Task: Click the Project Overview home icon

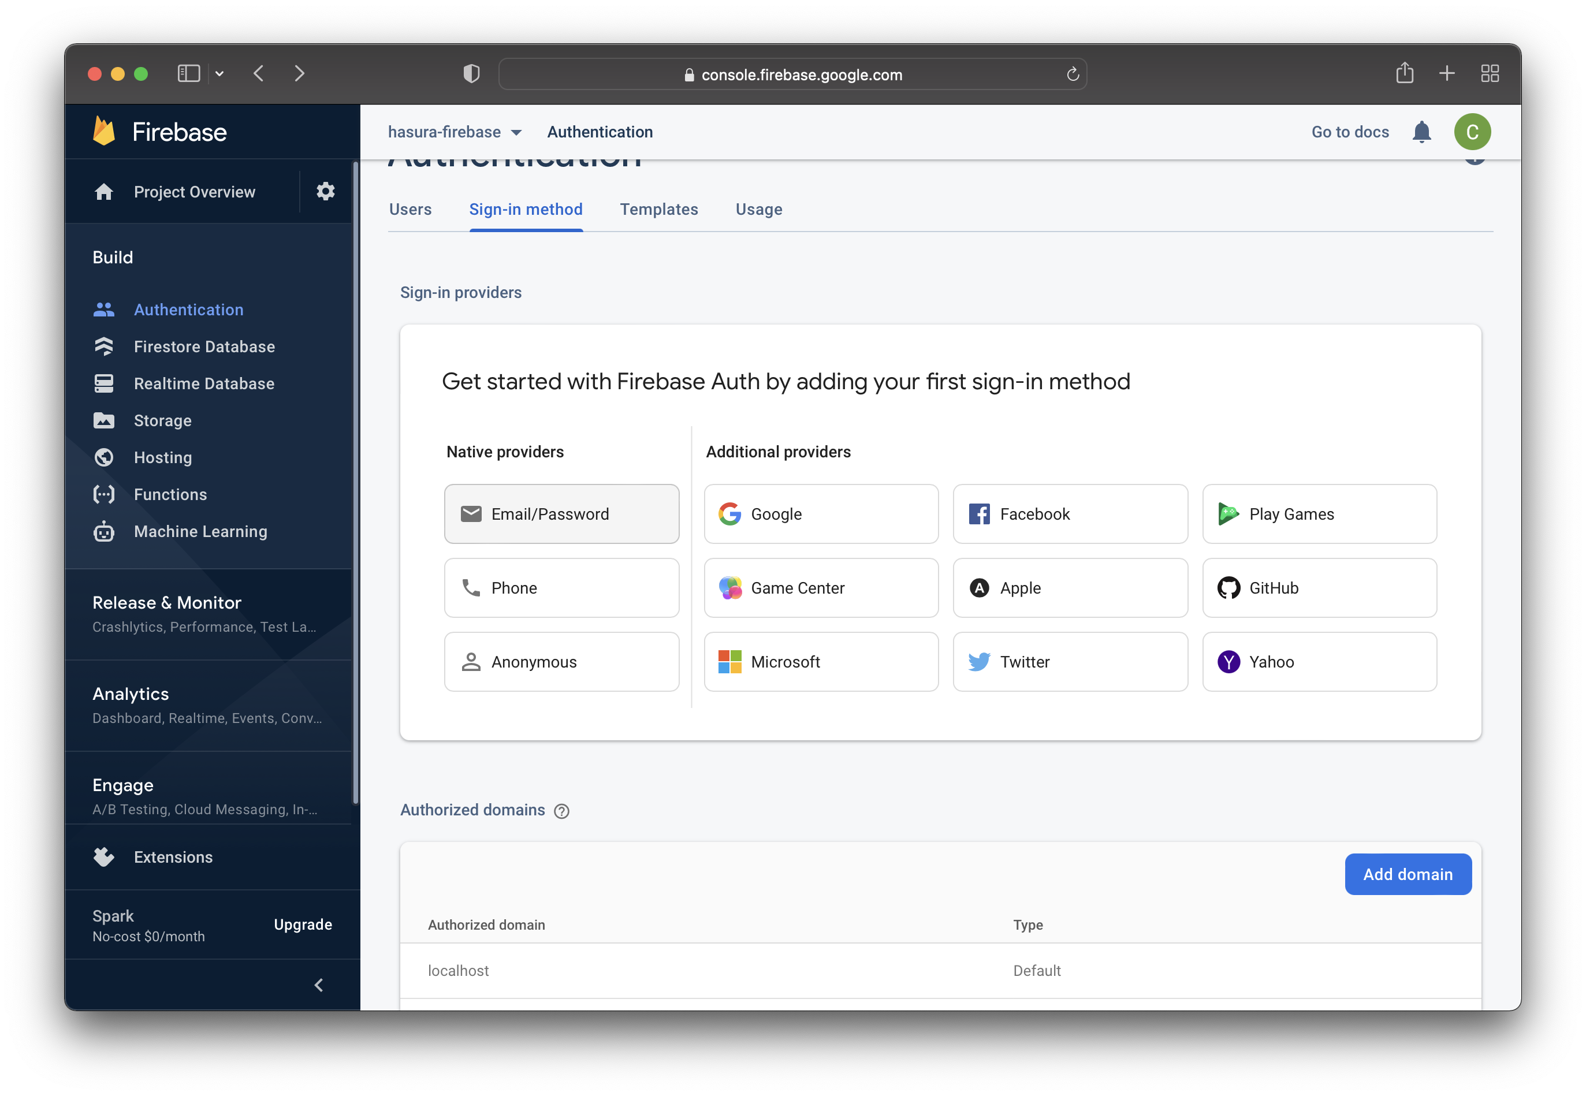Action: [x=104, y=192]
